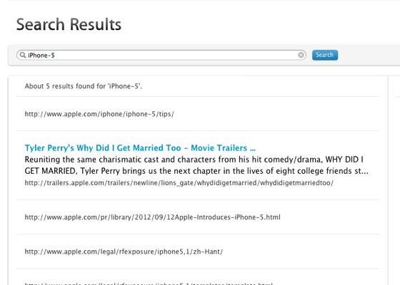Screen dimensions: 400x285
Task: Click the 'GET MARRIED, Tyler Perry brings us' description line
Action: (196, 171)
